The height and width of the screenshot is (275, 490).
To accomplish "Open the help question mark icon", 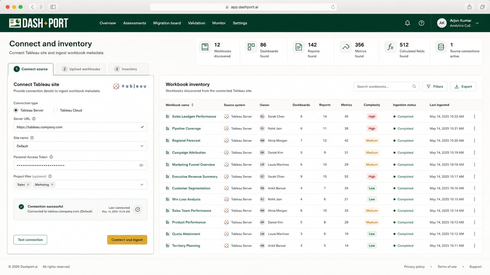I will [x=421, y=23].
